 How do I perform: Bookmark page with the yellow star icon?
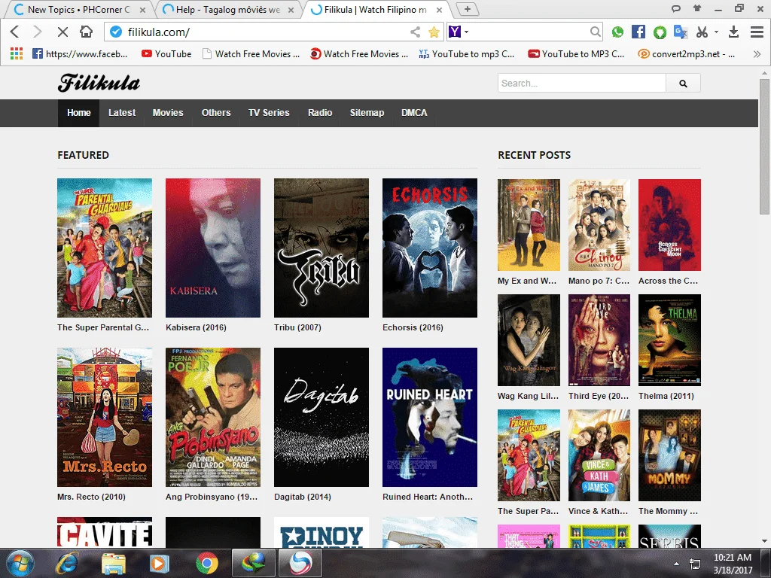click(x=434, y=32)
